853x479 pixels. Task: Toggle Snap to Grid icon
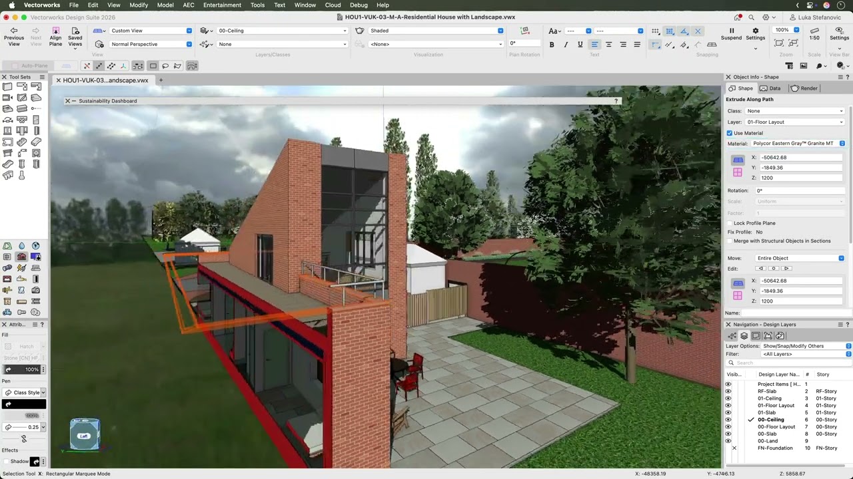tap(656, 31)
